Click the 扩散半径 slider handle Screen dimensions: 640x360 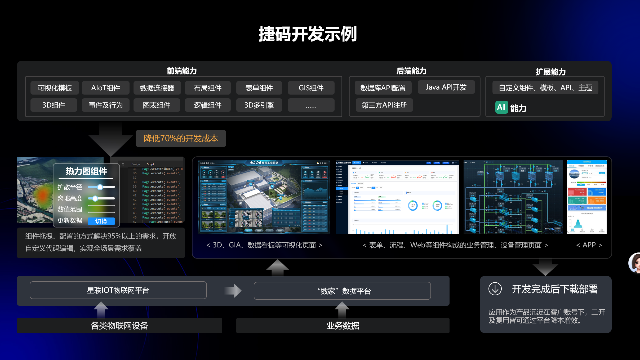(x=100, y=187)
